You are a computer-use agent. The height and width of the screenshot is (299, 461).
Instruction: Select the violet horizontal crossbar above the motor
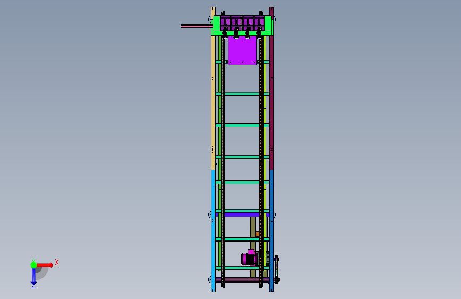(x=242, y=215)
